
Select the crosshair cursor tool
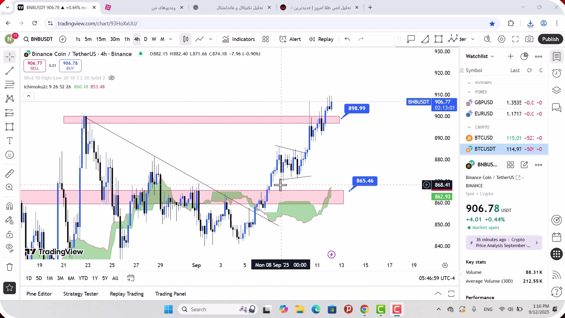(x=9, y=57)
